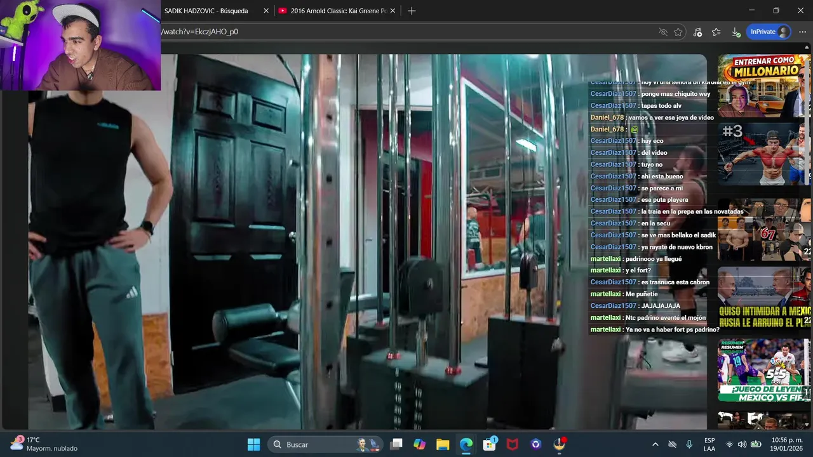Restore down the Edge browser window
This screenshot has width=813, height=457.
[x=776, y=11]
